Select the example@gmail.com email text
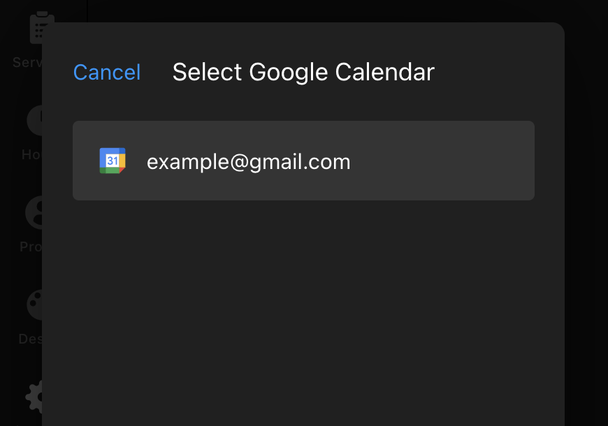This screenshot has height=426, width=608. [248, 162]
